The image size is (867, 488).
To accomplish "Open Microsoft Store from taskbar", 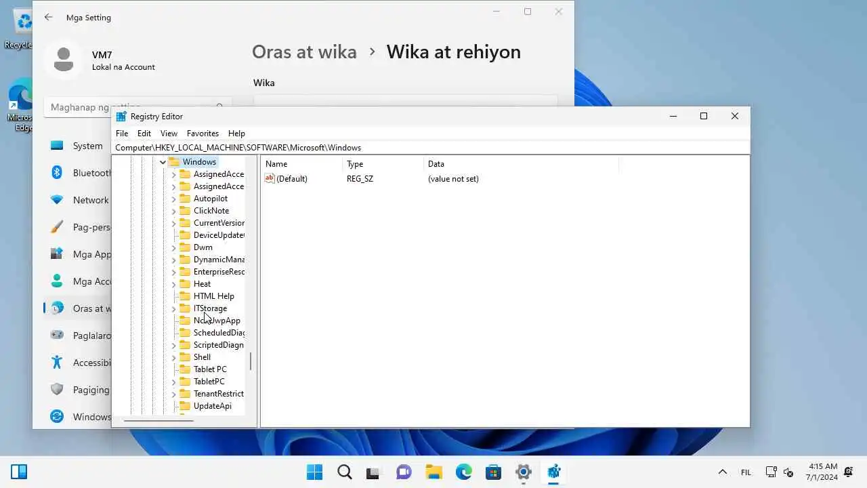I will [x=494, y=472].
